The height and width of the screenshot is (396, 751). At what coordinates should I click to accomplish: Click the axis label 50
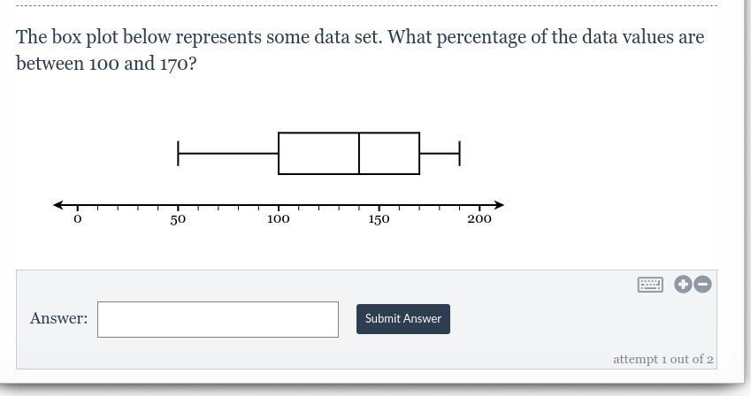click(x=178, y=219)
